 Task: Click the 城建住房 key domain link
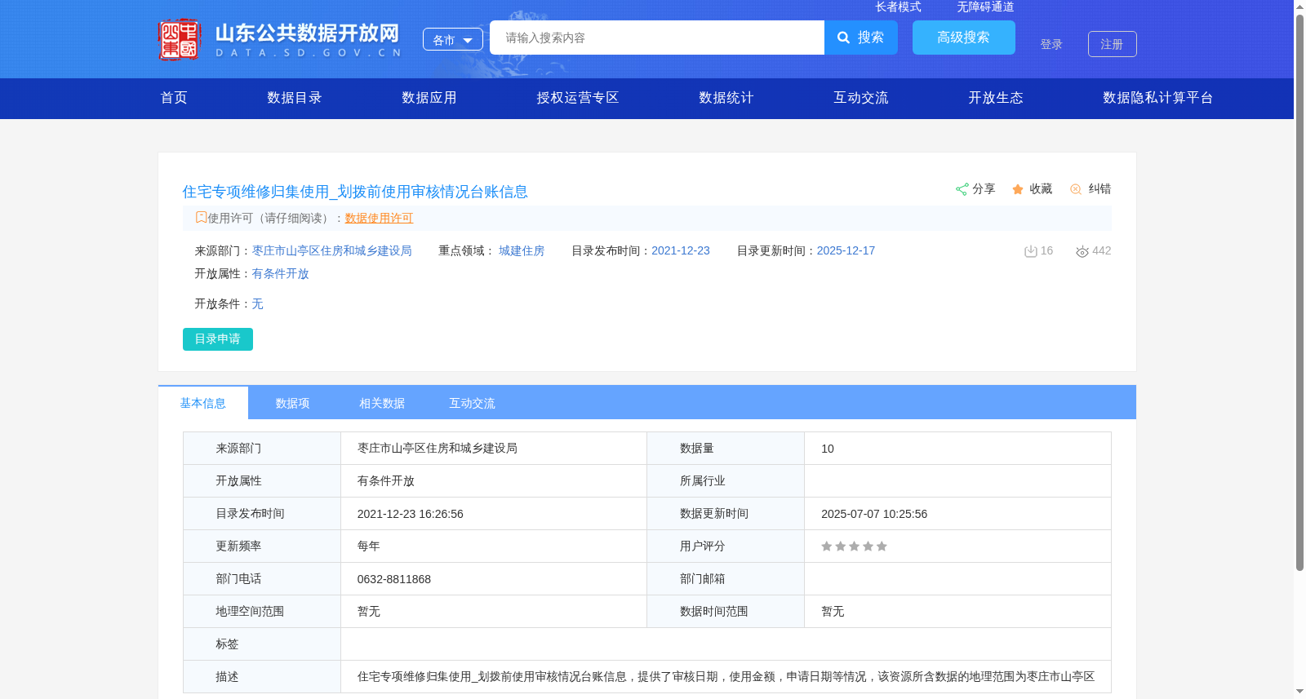click(522, 251)
